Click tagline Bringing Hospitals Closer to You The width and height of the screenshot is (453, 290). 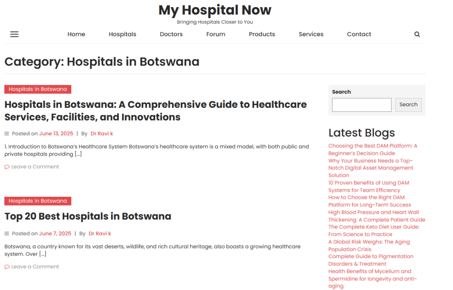click(x=215, y=22)
